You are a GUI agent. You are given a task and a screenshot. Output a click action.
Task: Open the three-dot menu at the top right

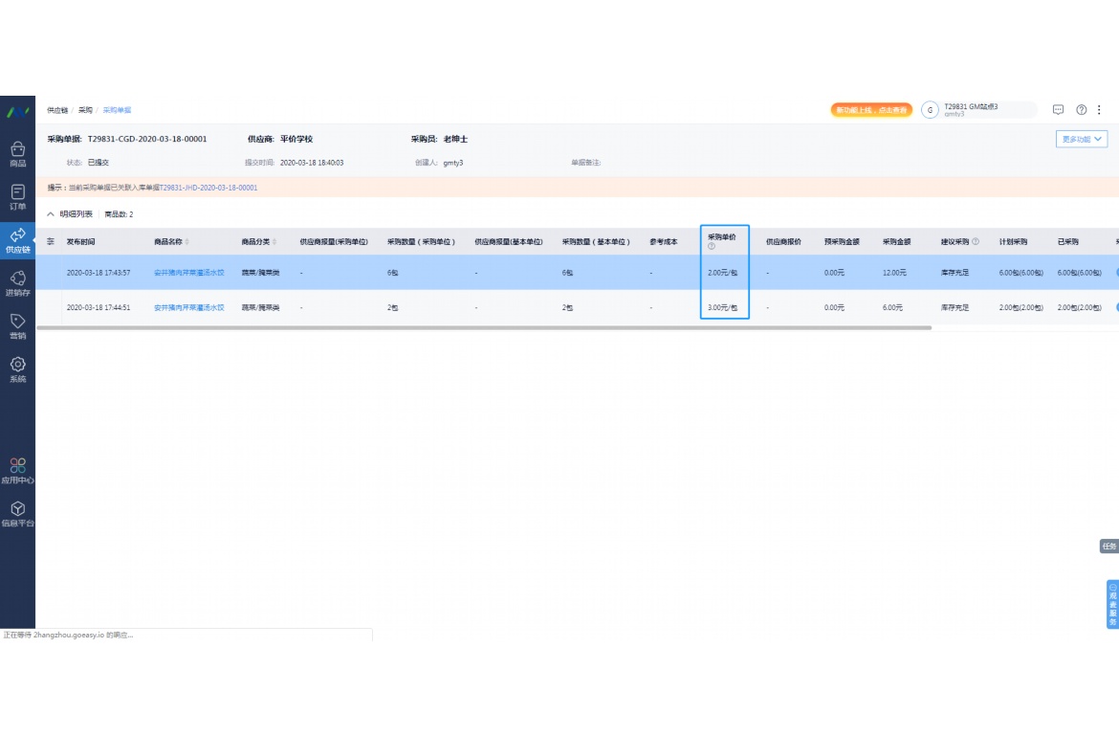pos(1100,110)
